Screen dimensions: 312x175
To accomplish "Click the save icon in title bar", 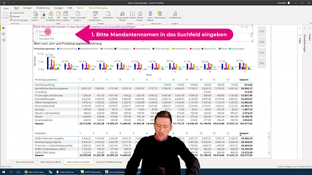I will point(4,3).
